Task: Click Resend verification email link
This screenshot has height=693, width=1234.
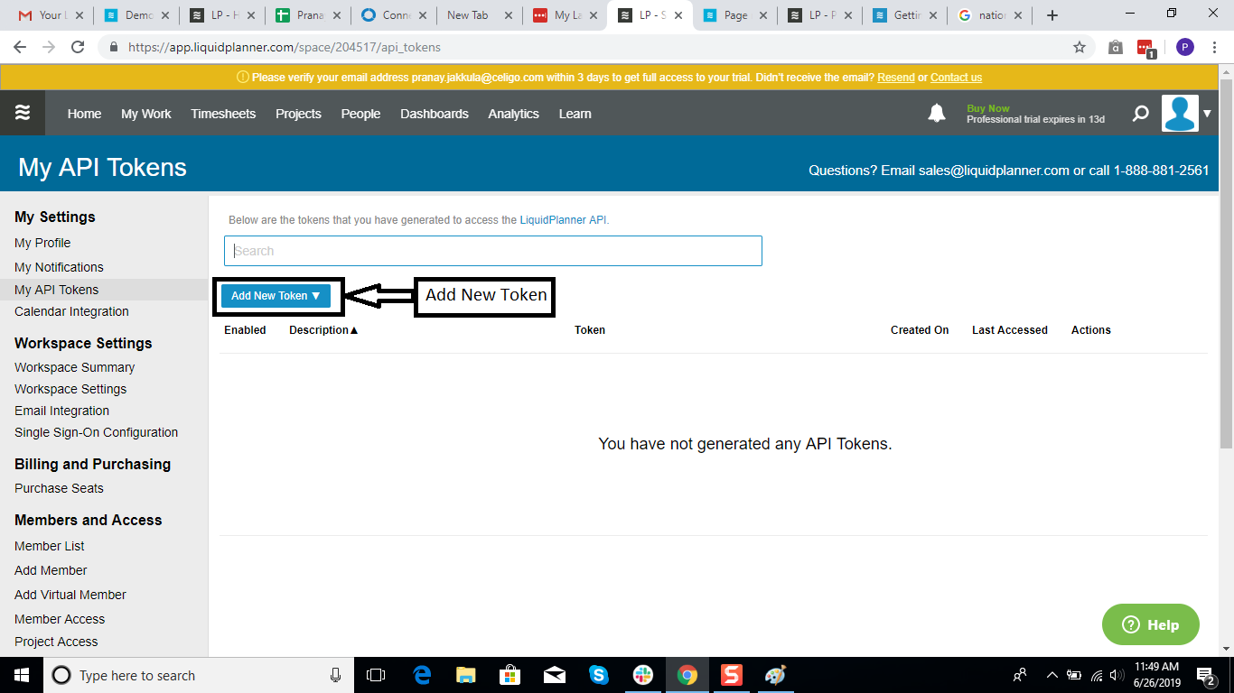Action: (896, 78)
